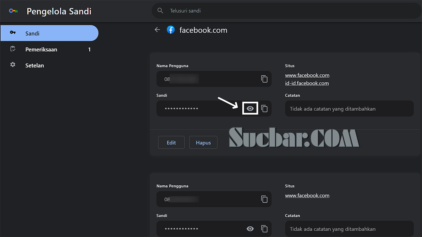Click the search magnifier icon

click(160, 11)
